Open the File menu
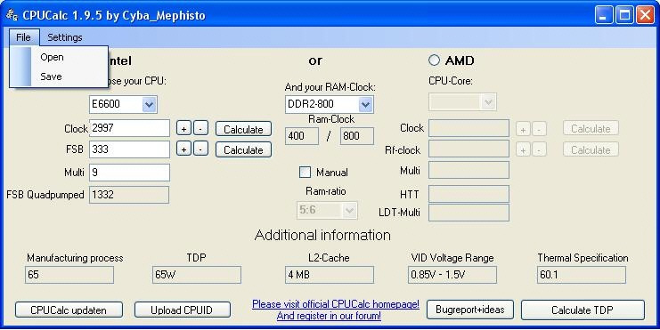This screenshot has height=330, width=660. click(23, 37)
